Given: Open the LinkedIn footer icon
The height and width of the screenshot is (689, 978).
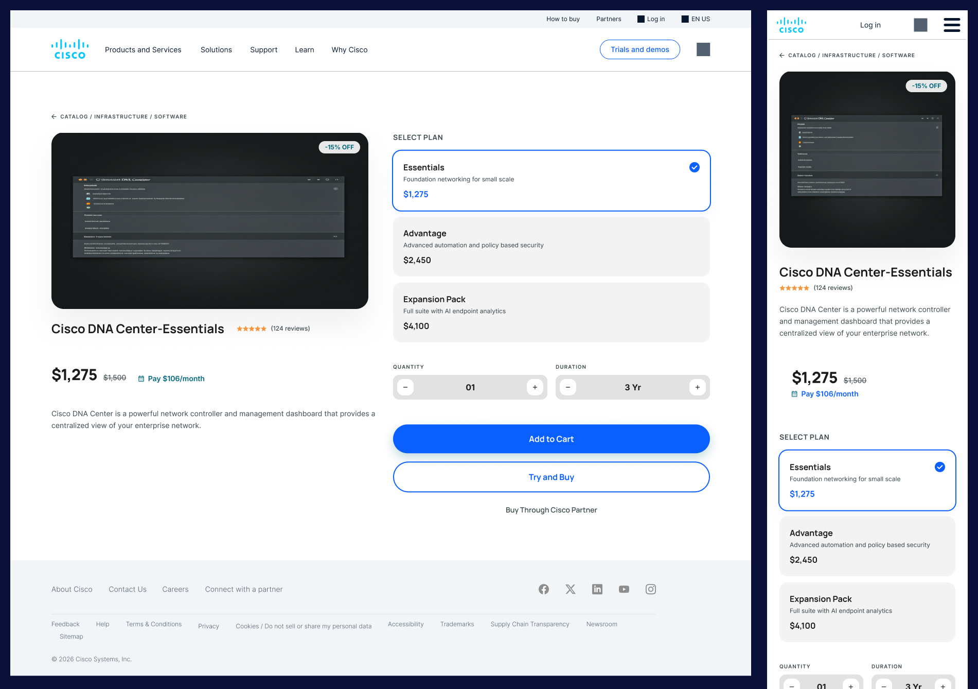Looking at the screenshot, I should pos(597,589).
